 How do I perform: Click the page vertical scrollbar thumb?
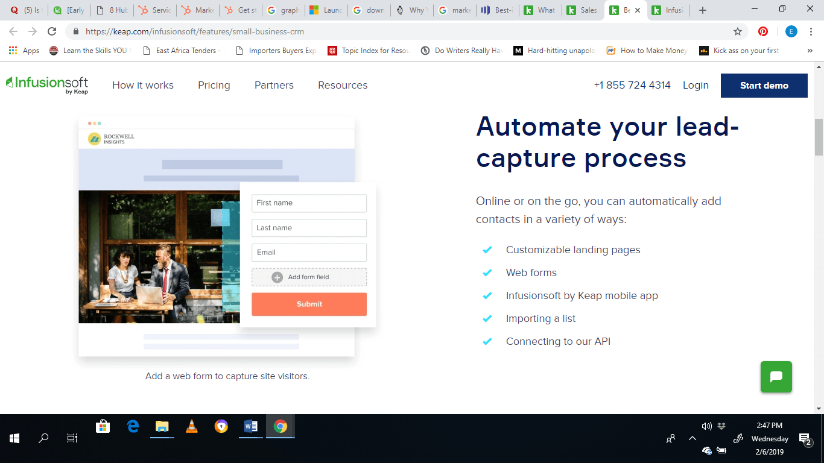pos(819,137)
